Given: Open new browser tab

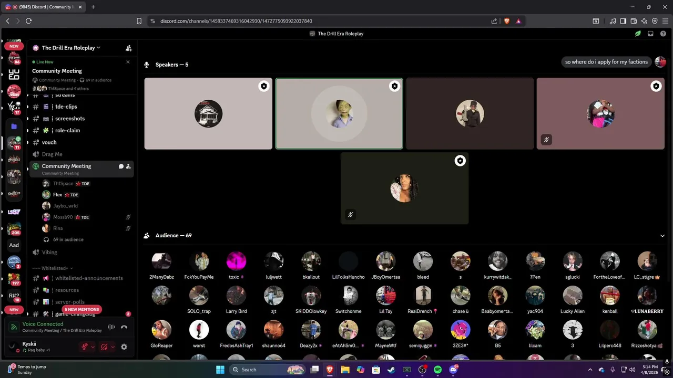Looking at the screenshot, I should 93,7.
